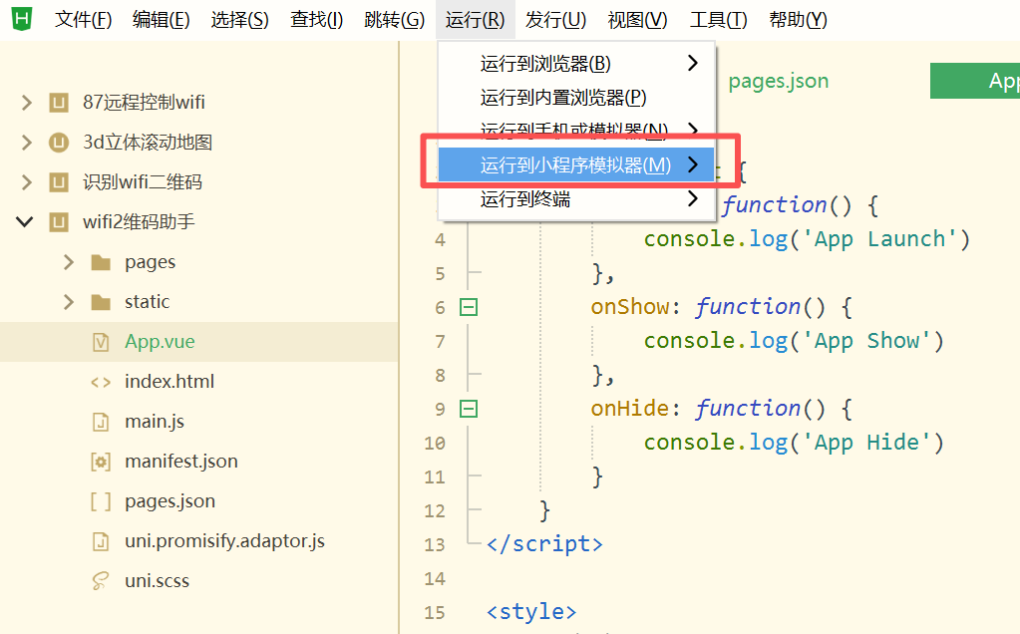
Task: Open the 选择(S) menu
Action: [x=239, y=20]
